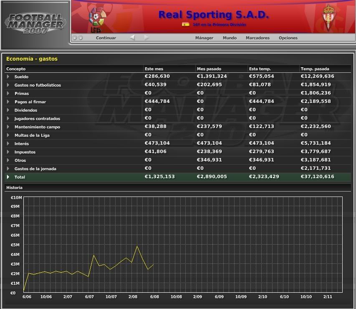This screenshot has width=356, height=309.
Task: Expand the Interés row
Action: pos(8,143)
